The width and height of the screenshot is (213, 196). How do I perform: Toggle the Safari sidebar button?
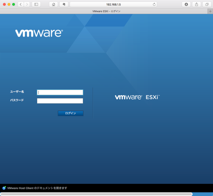pos(36,5)
